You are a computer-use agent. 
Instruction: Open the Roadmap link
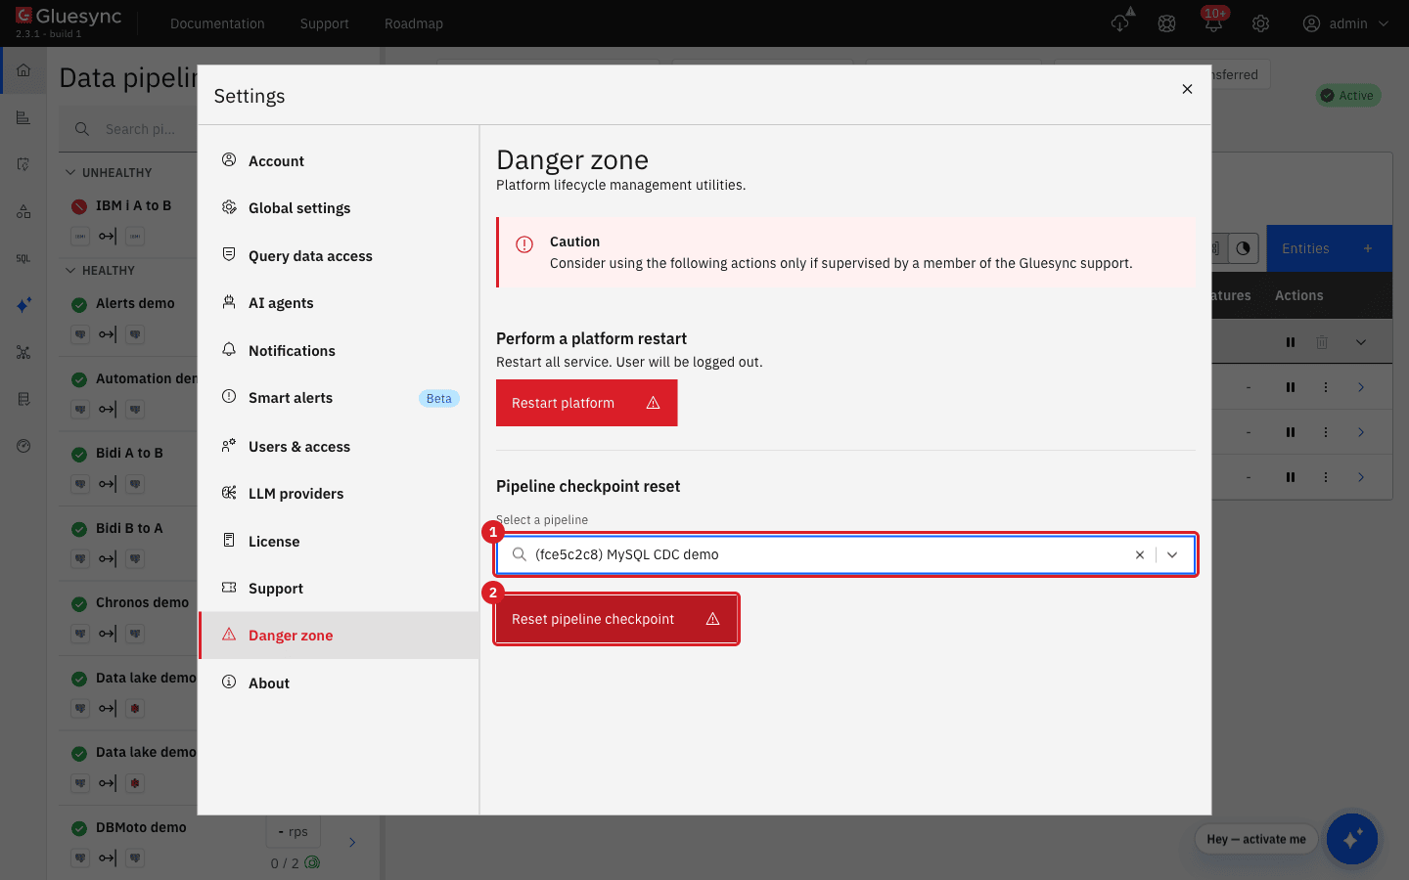414,23
